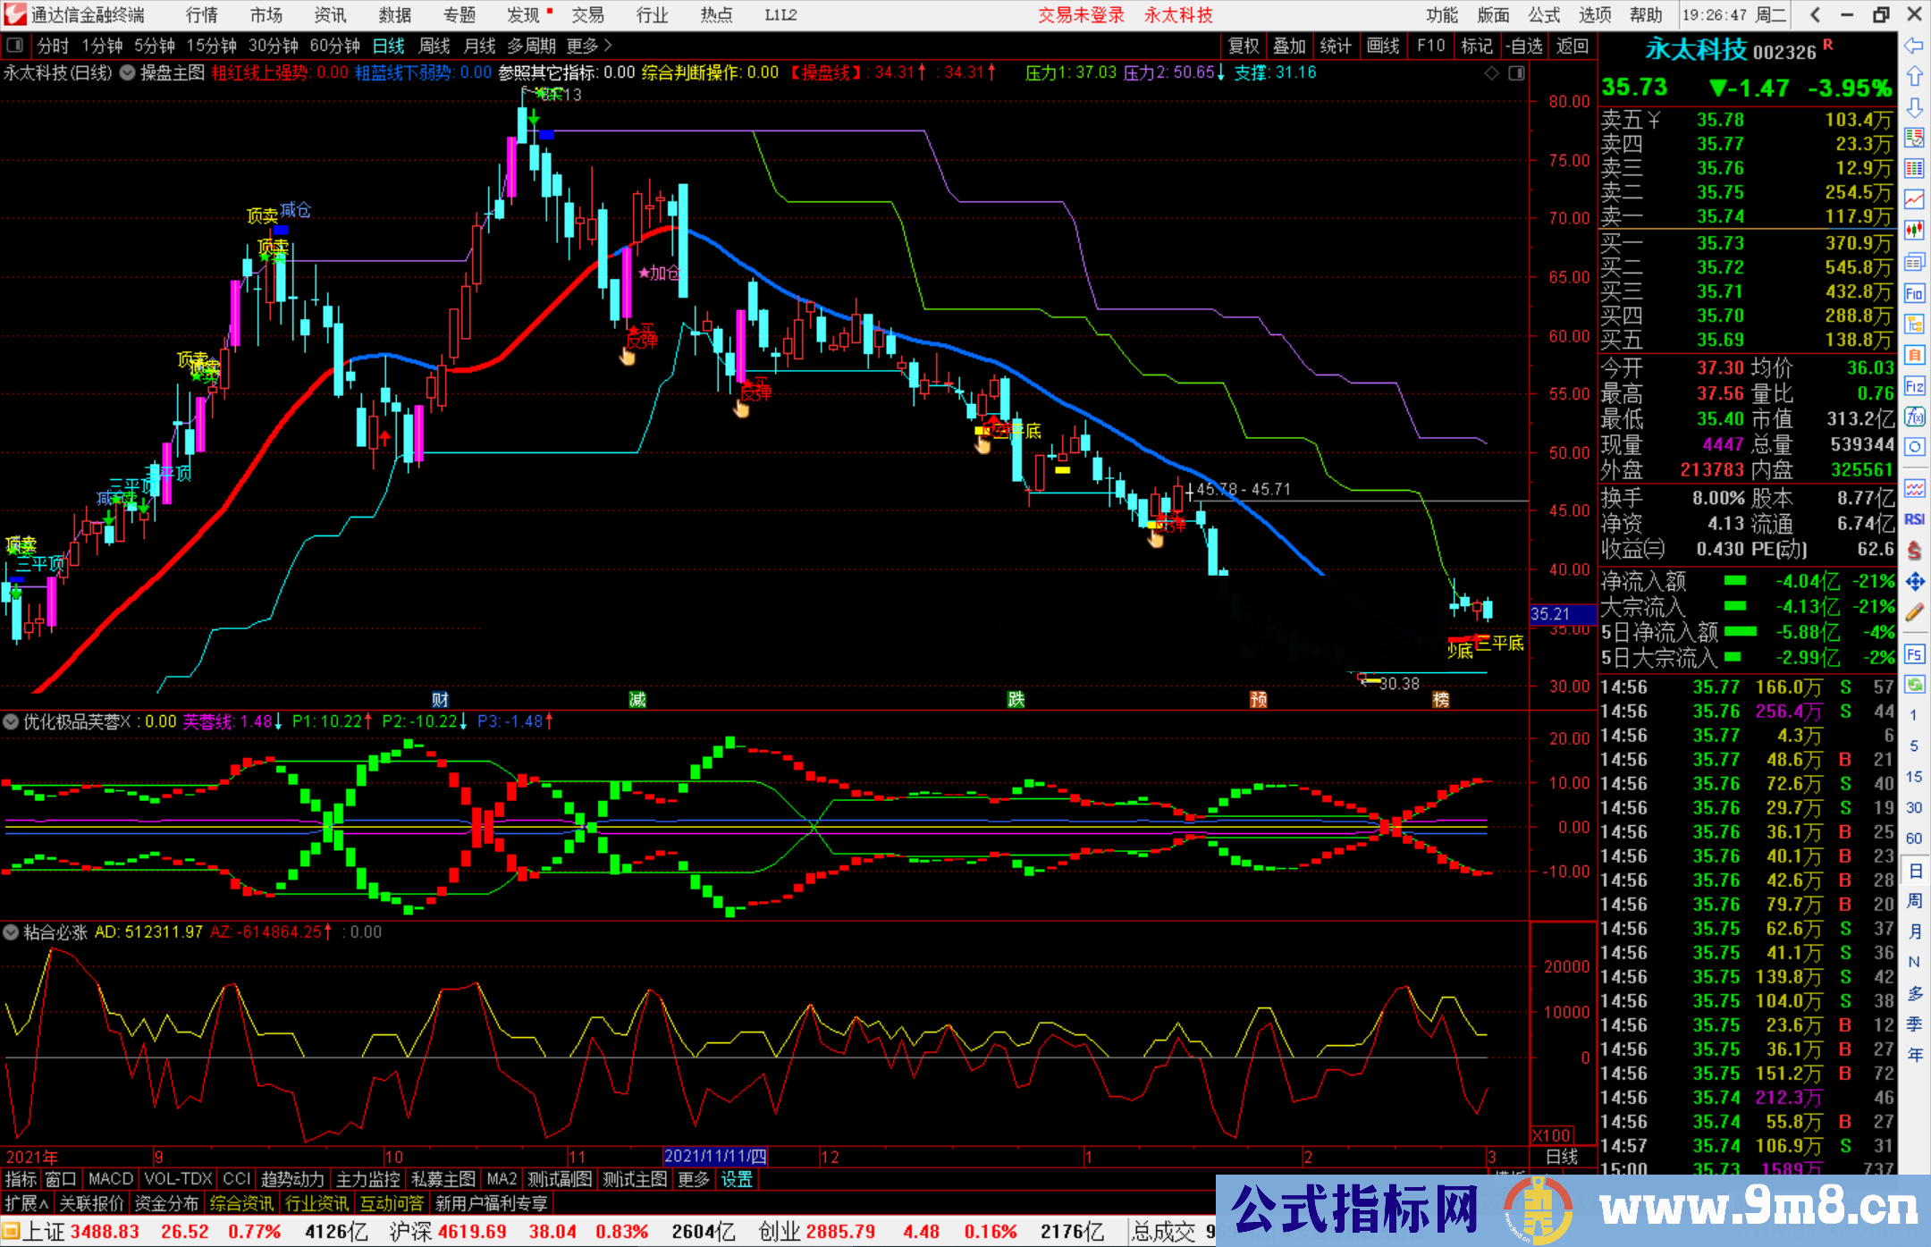Open the 行情 menu

201,15
